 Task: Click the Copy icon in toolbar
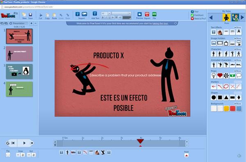click(x=47, y=15)
